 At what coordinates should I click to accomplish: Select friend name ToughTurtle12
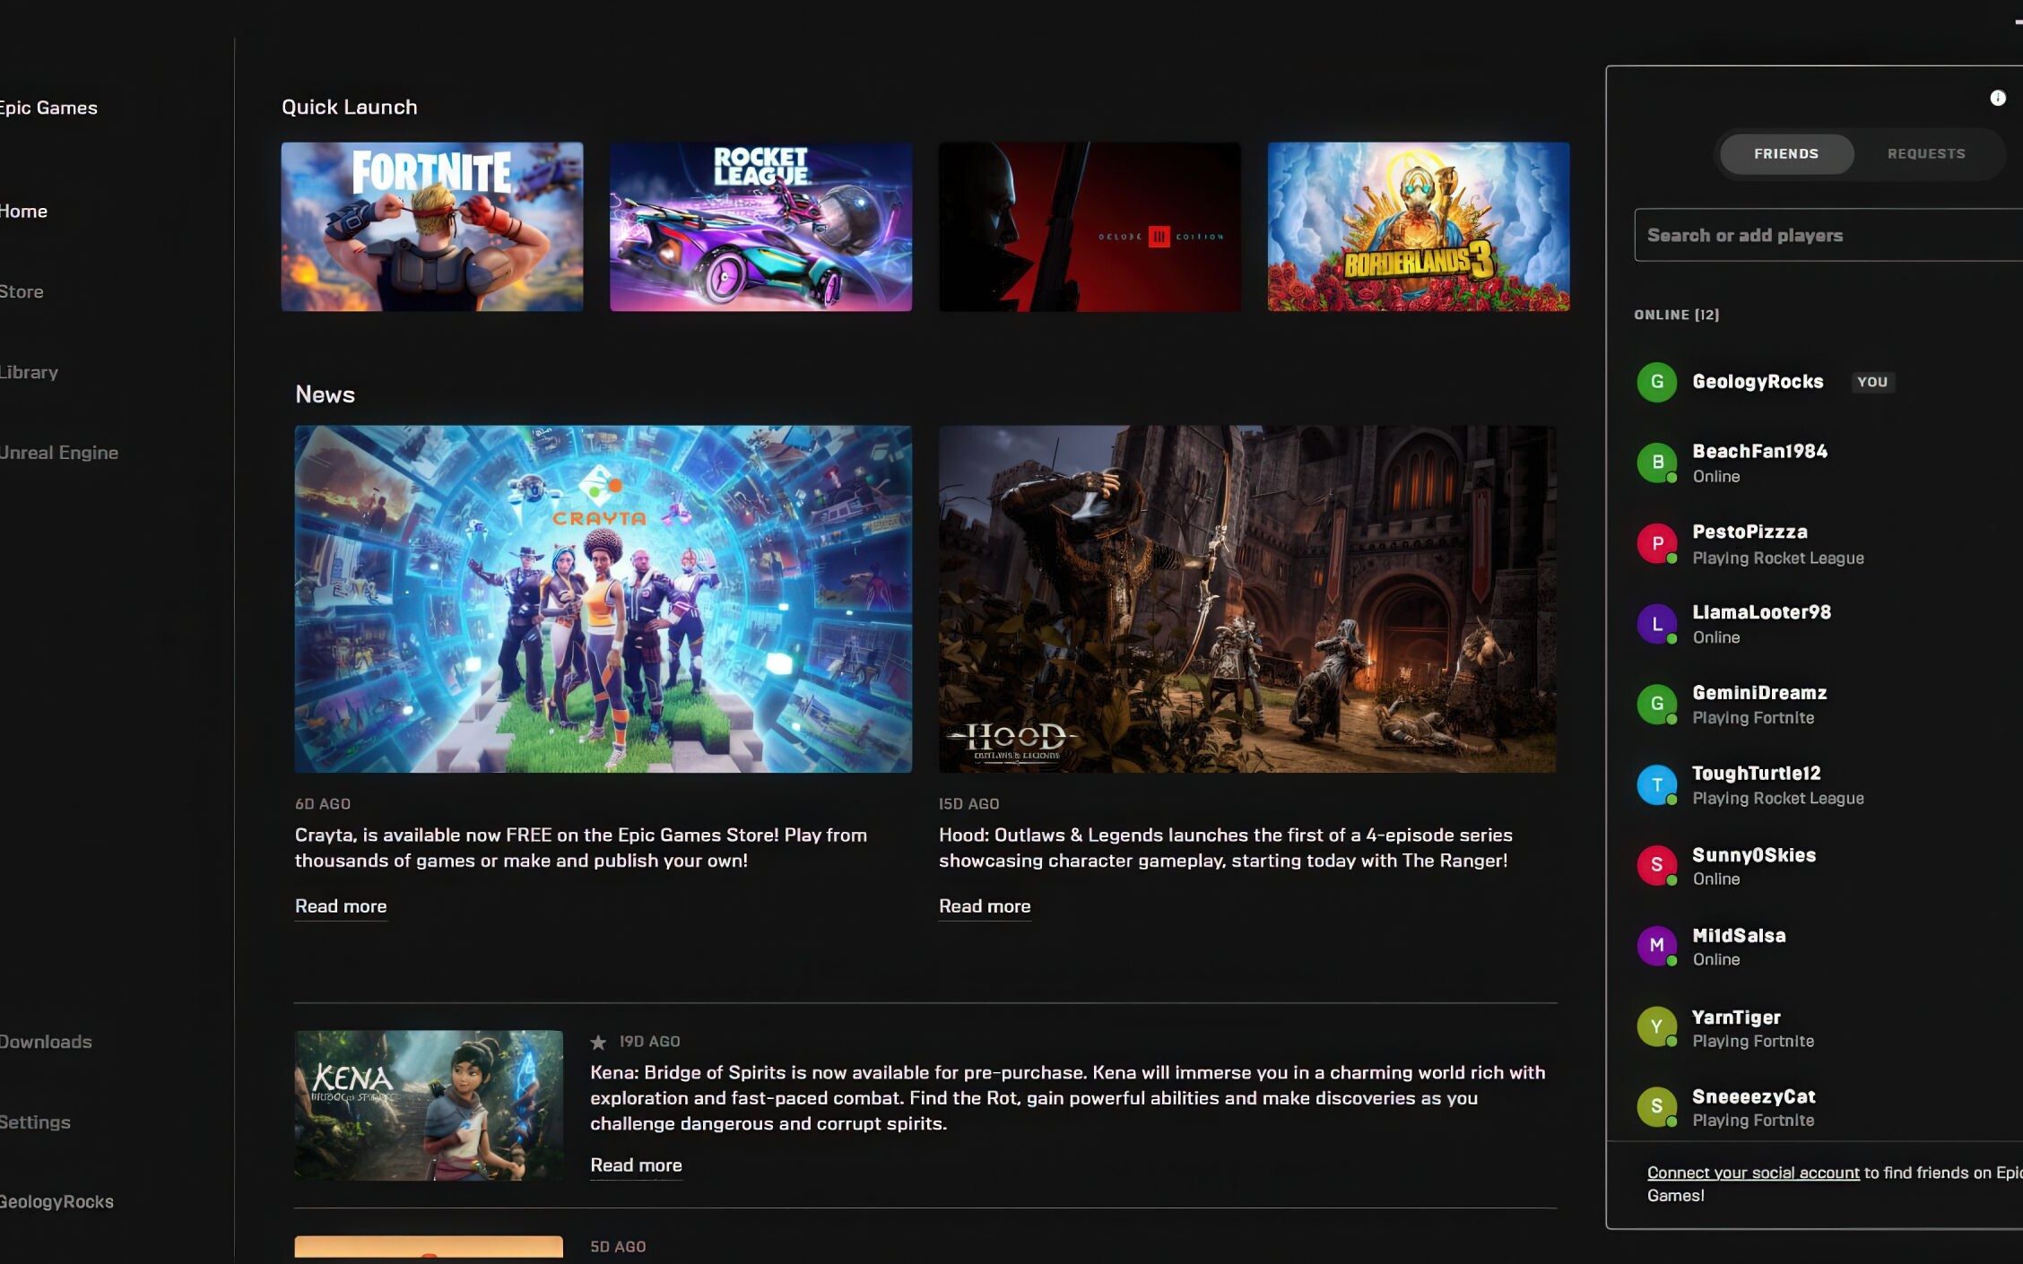click(1756, 774)
